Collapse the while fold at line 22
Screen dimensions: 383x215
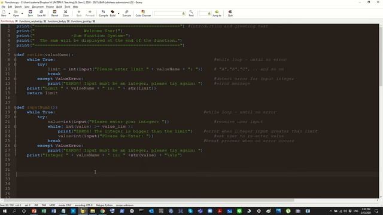[x=15, y=127]
